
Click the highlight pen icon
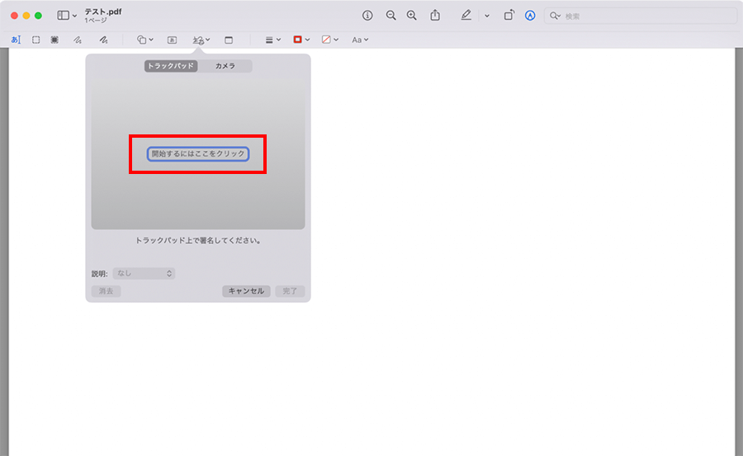click(466, 16)
